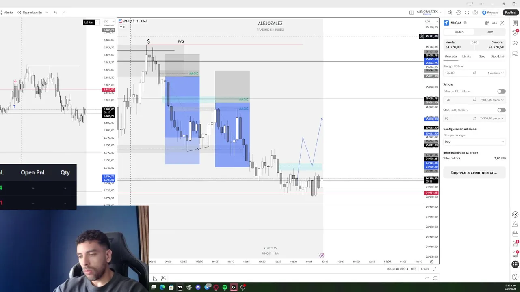Screen dimensions: 520x292
Task: Open the order panel layout grid icon
Action: click(487, 23)
